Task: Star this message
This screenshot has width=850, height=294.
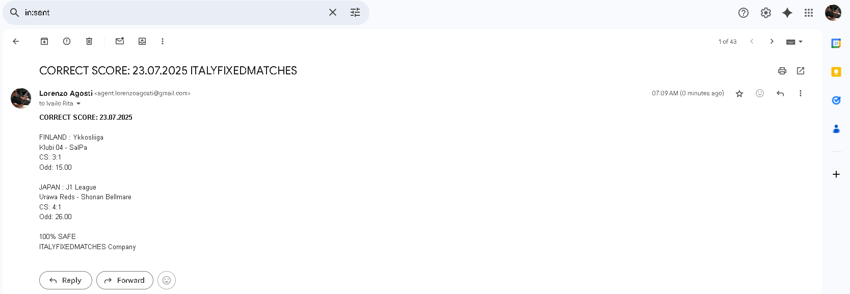Action: click(x=739, y=93)
